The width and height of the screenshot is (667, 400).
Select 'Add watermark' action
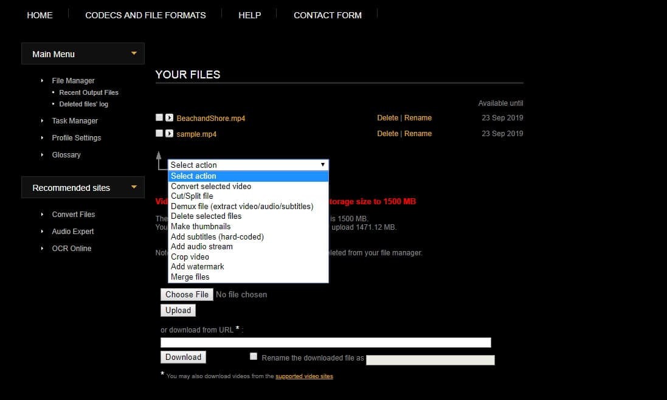tap(197, 266)
